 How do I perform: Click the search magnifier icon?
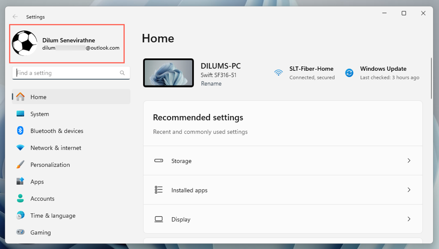pos(122,73)
